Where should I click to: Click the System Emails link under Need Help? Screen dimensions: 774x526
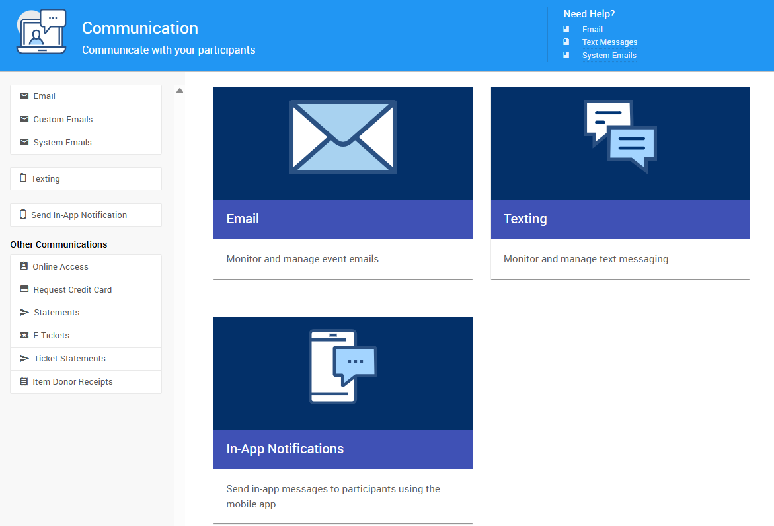609,55
